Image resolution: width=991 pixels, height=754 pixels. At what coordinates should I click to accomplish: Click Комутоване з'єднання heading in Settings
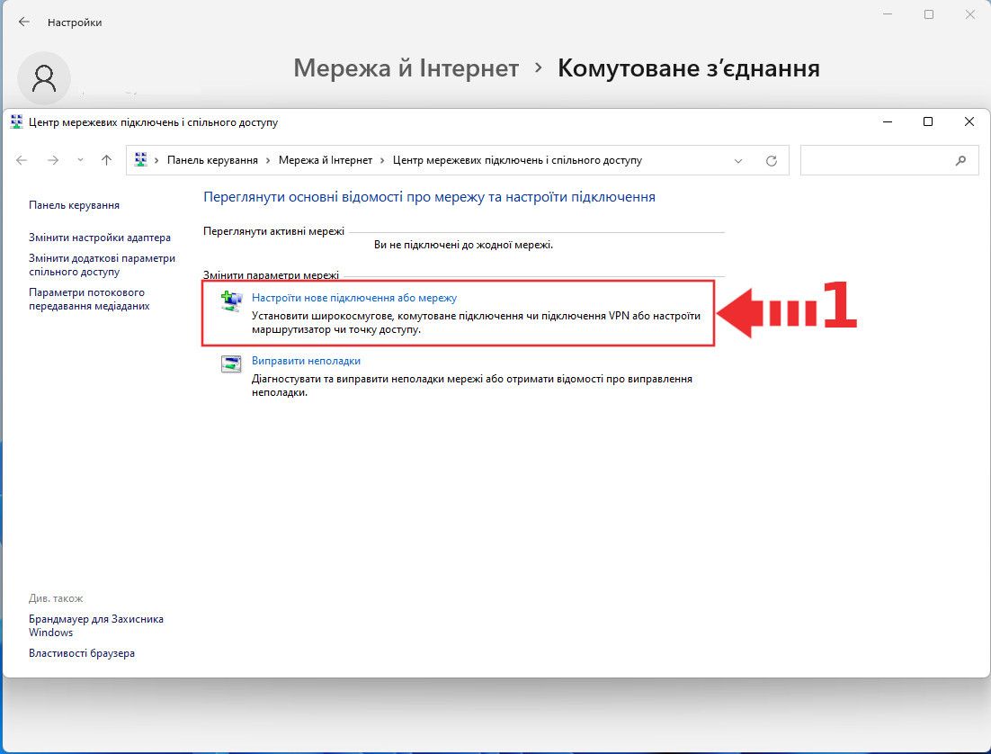(688, 67)
